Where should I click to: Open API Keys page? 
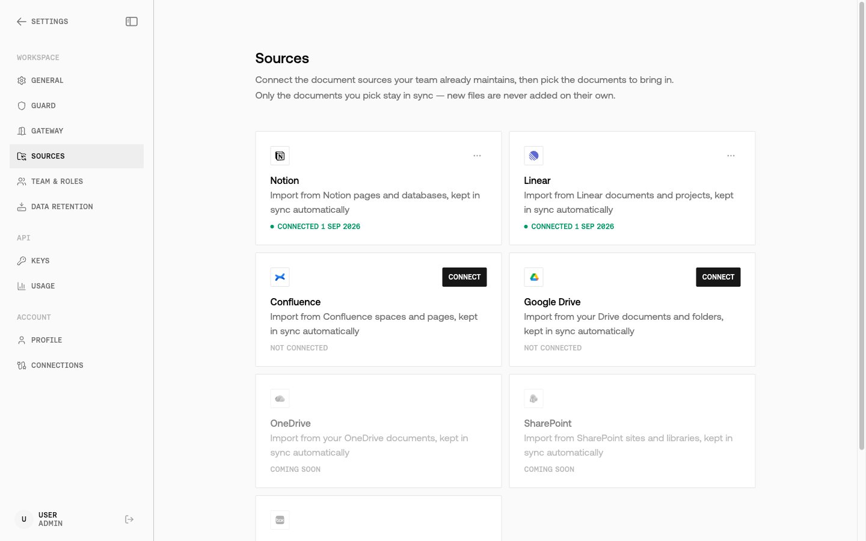pos(77,261)
